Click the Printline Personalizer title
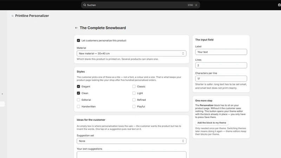Image resolution: width=281 pixels, height=158 pixels. coord(32,16)
